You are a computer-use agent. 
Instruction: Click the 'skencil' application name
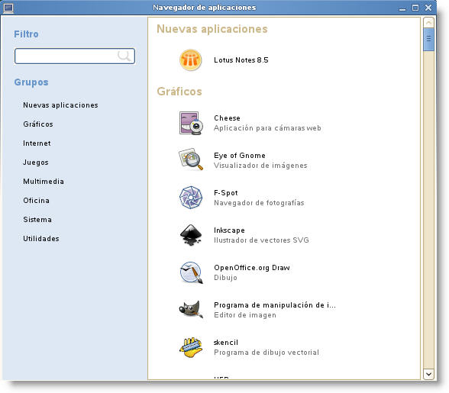(226, 343)
